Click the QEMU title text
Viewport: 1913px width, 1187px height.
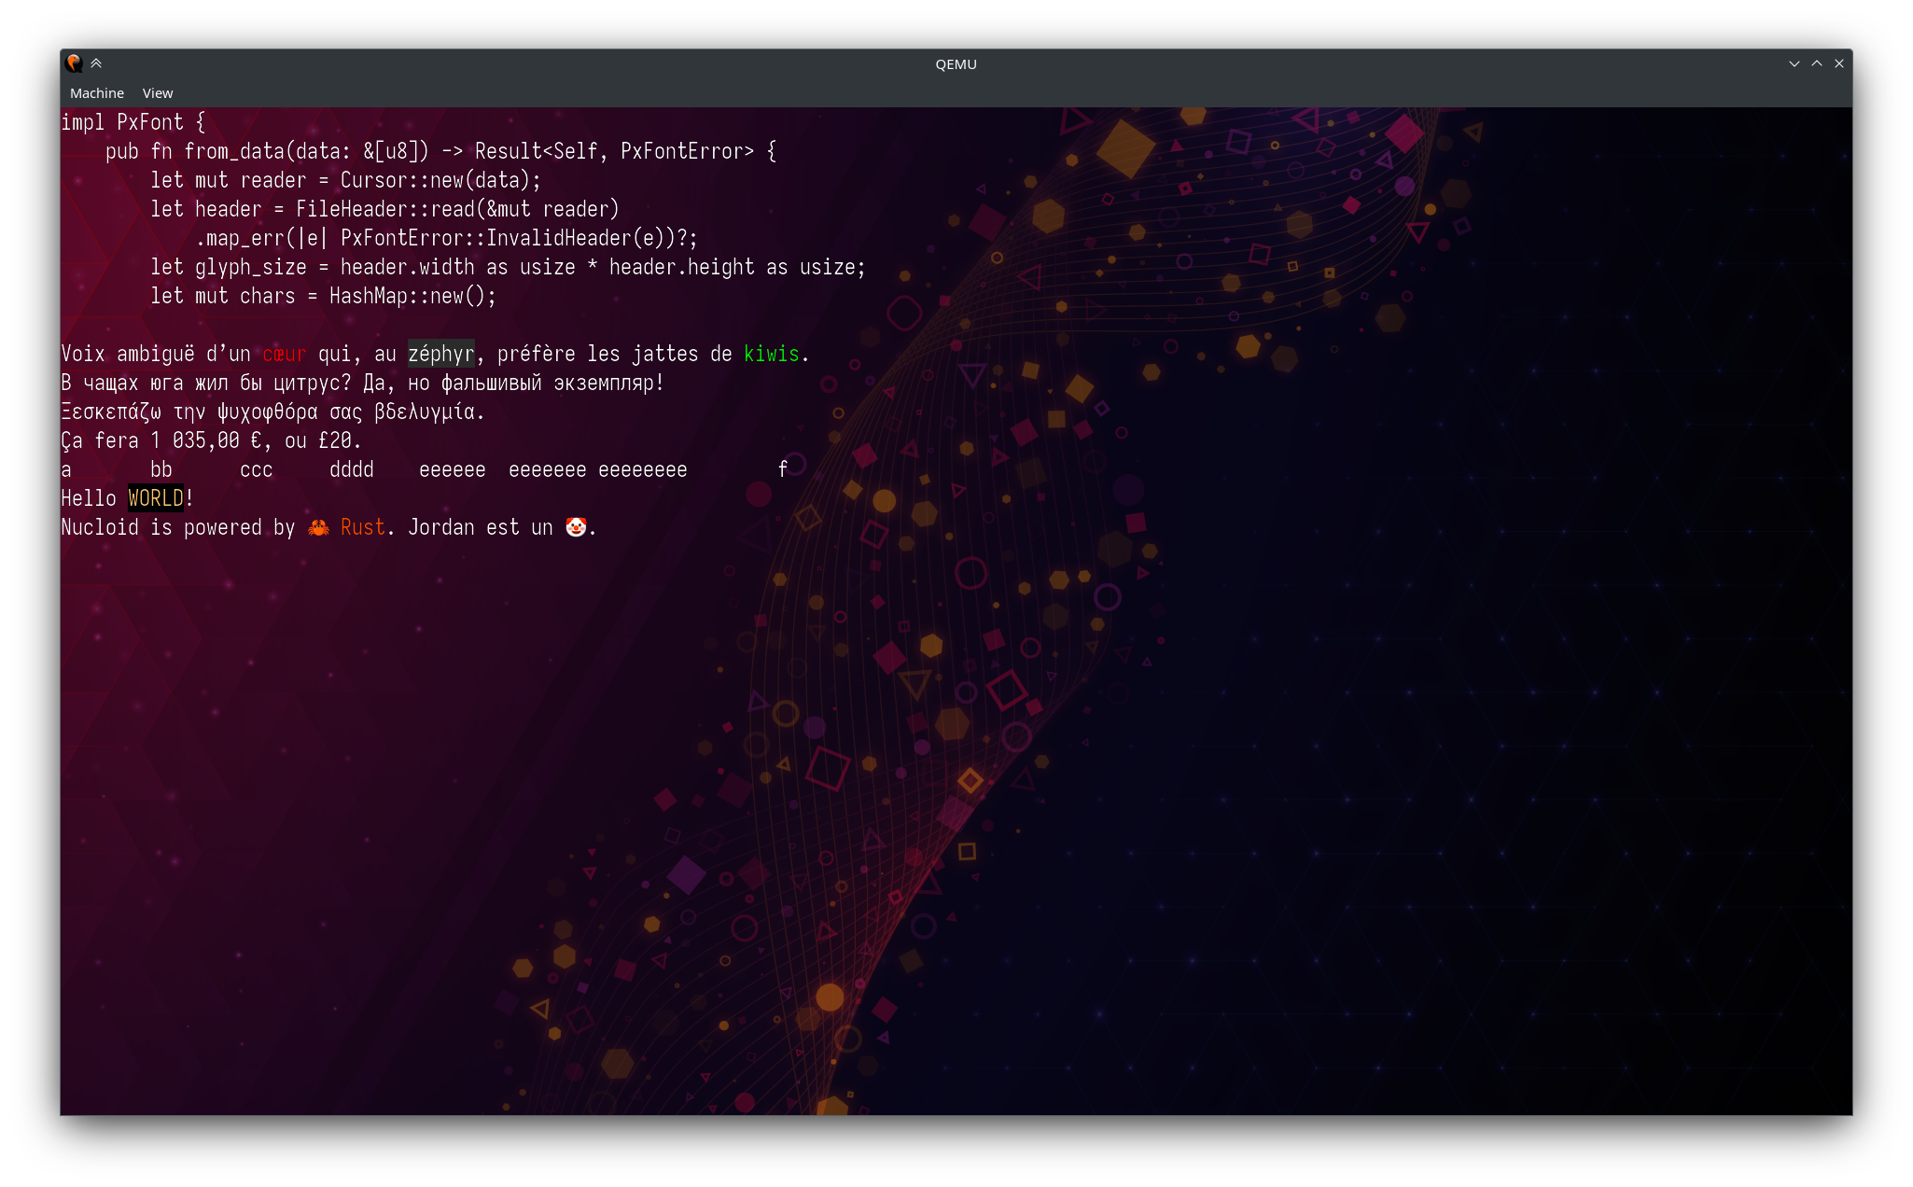pos(956,64)
